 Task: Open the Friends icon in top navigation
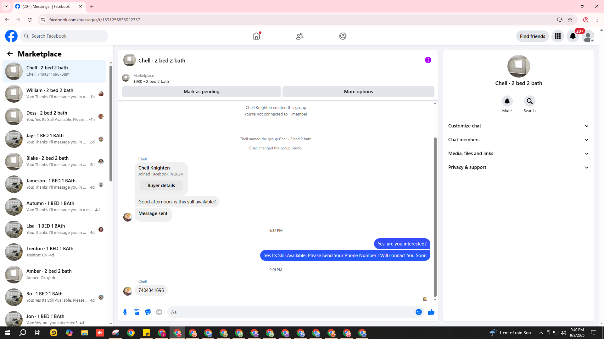(x=300, y=36)
